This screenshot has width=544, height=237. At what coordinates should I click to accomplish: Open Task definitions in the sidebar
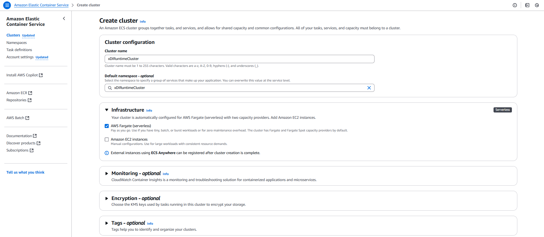(x=19, y=50)
